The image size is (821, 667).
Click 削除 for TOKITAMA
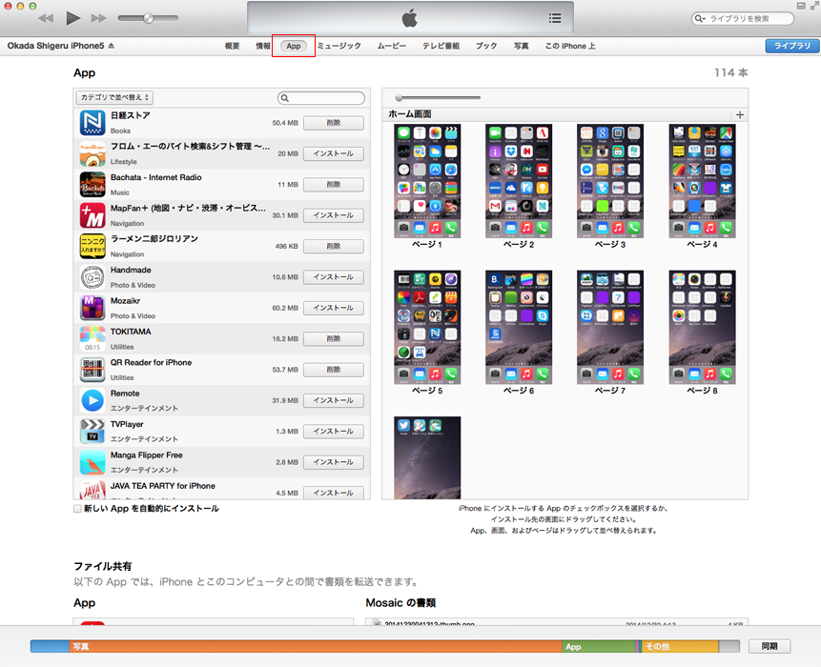(334, 339)
